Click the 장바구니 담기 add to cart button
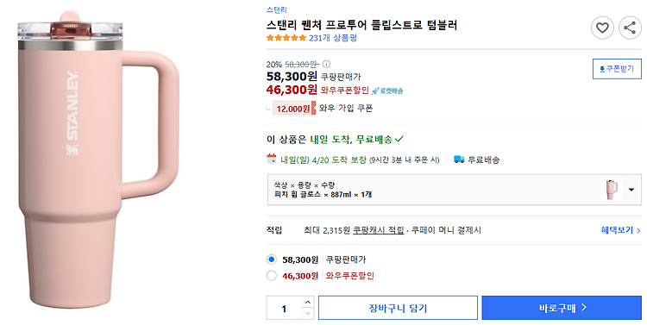The image size is (647, 325). pos(398,308)
